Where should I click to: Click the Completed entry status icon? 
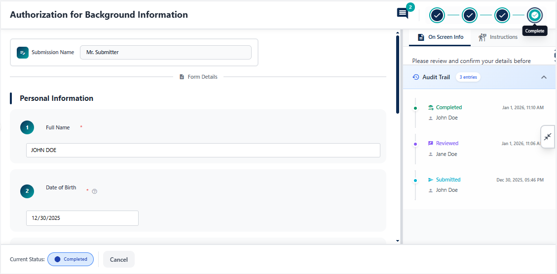click(x=431, y=108)
